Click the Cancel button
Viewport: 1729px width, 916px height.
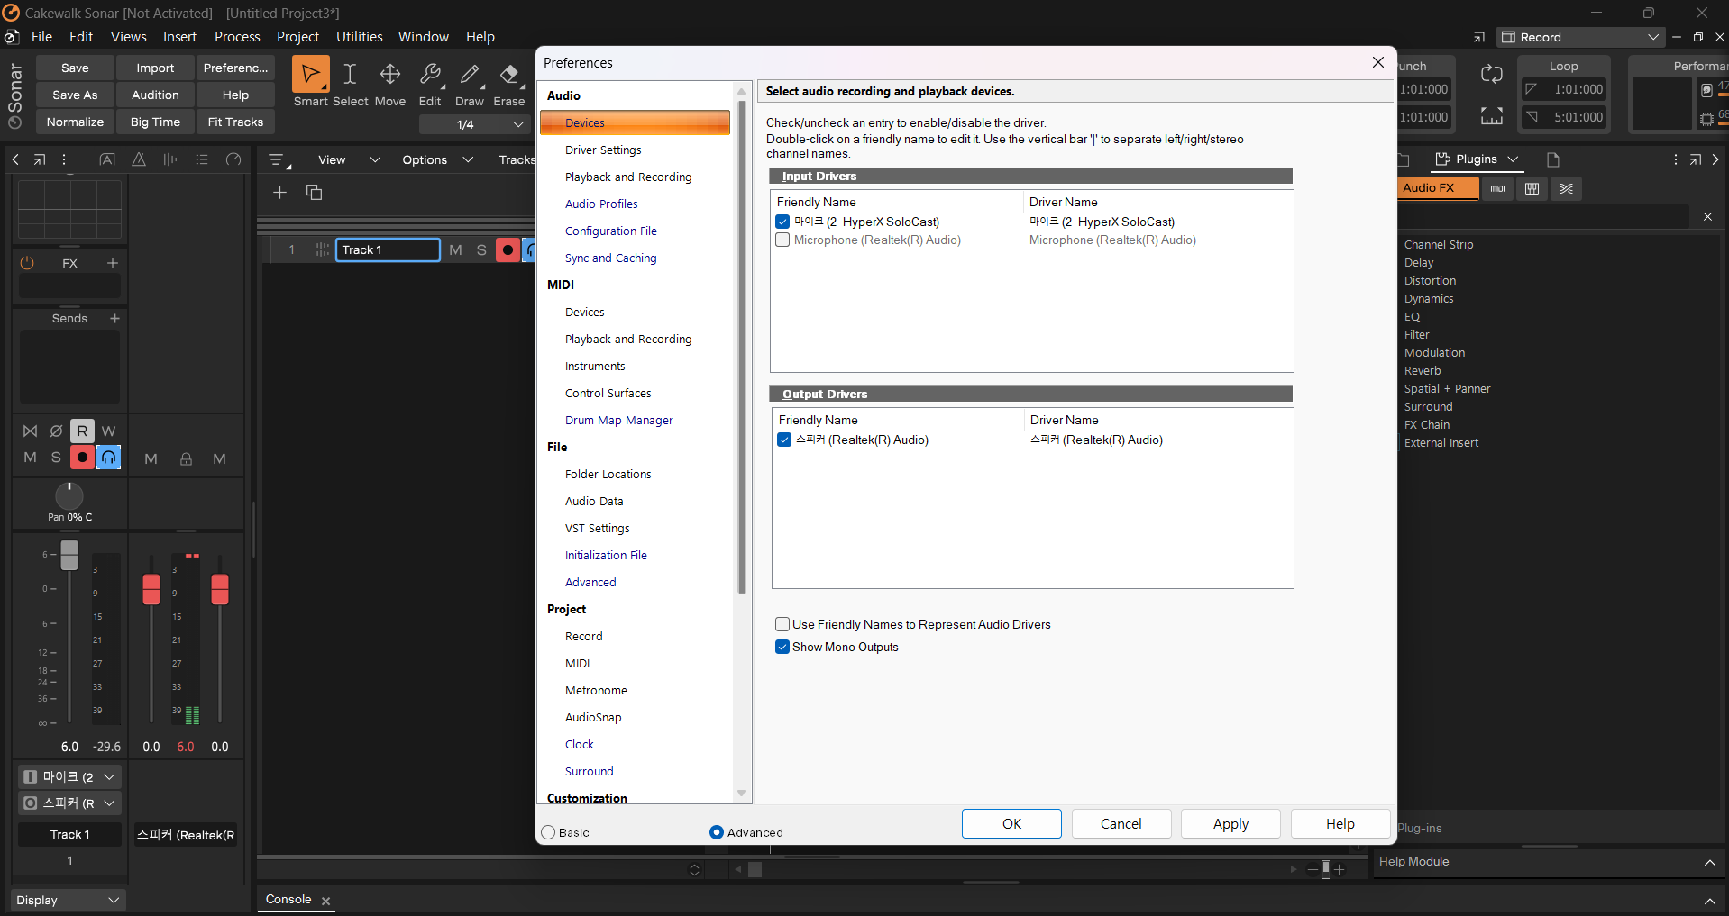(x=1121, y=824)
